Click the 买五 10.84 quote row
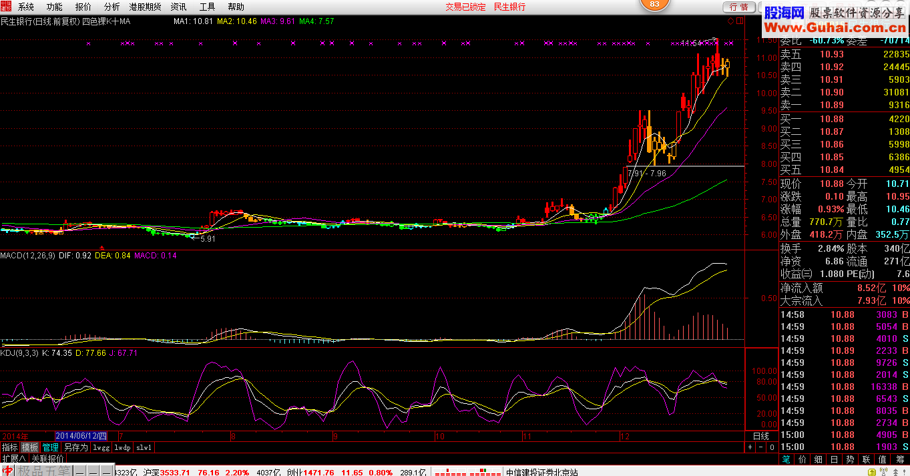The width and height of the screenshot is (910, 476). pyautogui.click(x=845, y=170)
